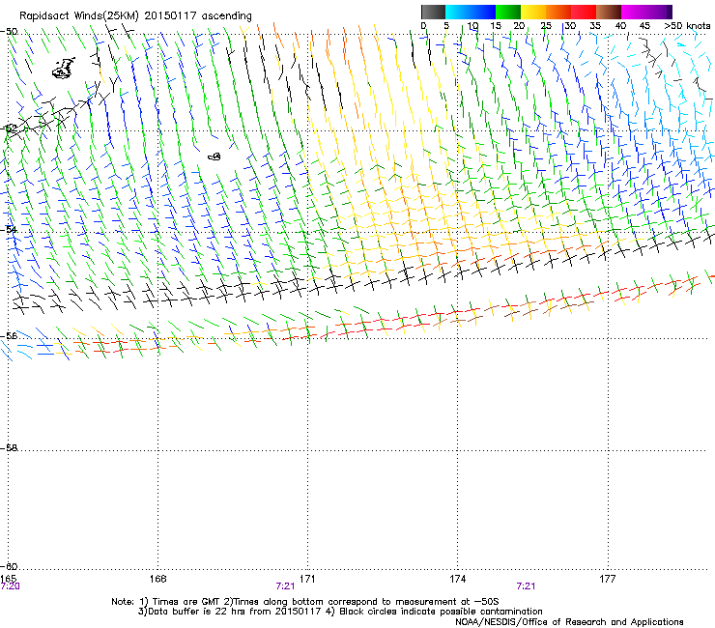Click the '-60' latitude axis label

coord(9,566)
